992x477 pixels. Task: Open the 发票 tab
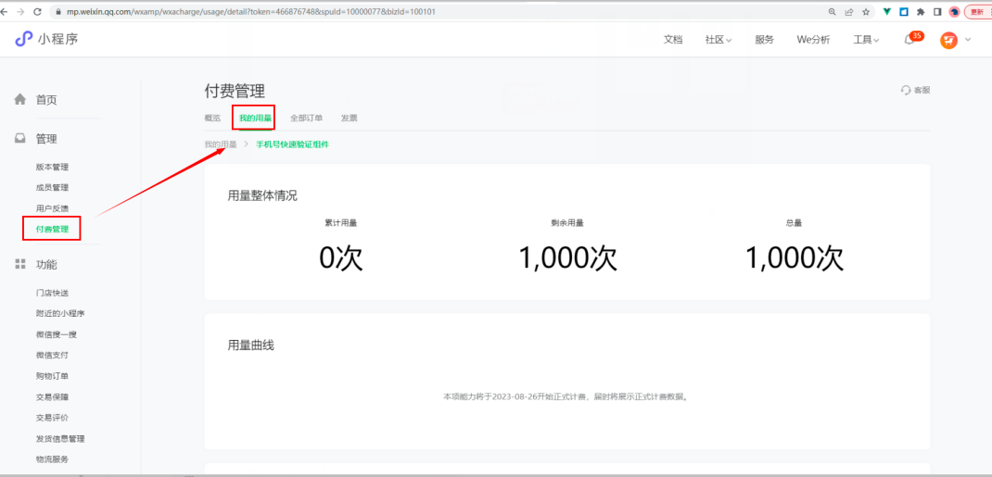tap(349, 118)
